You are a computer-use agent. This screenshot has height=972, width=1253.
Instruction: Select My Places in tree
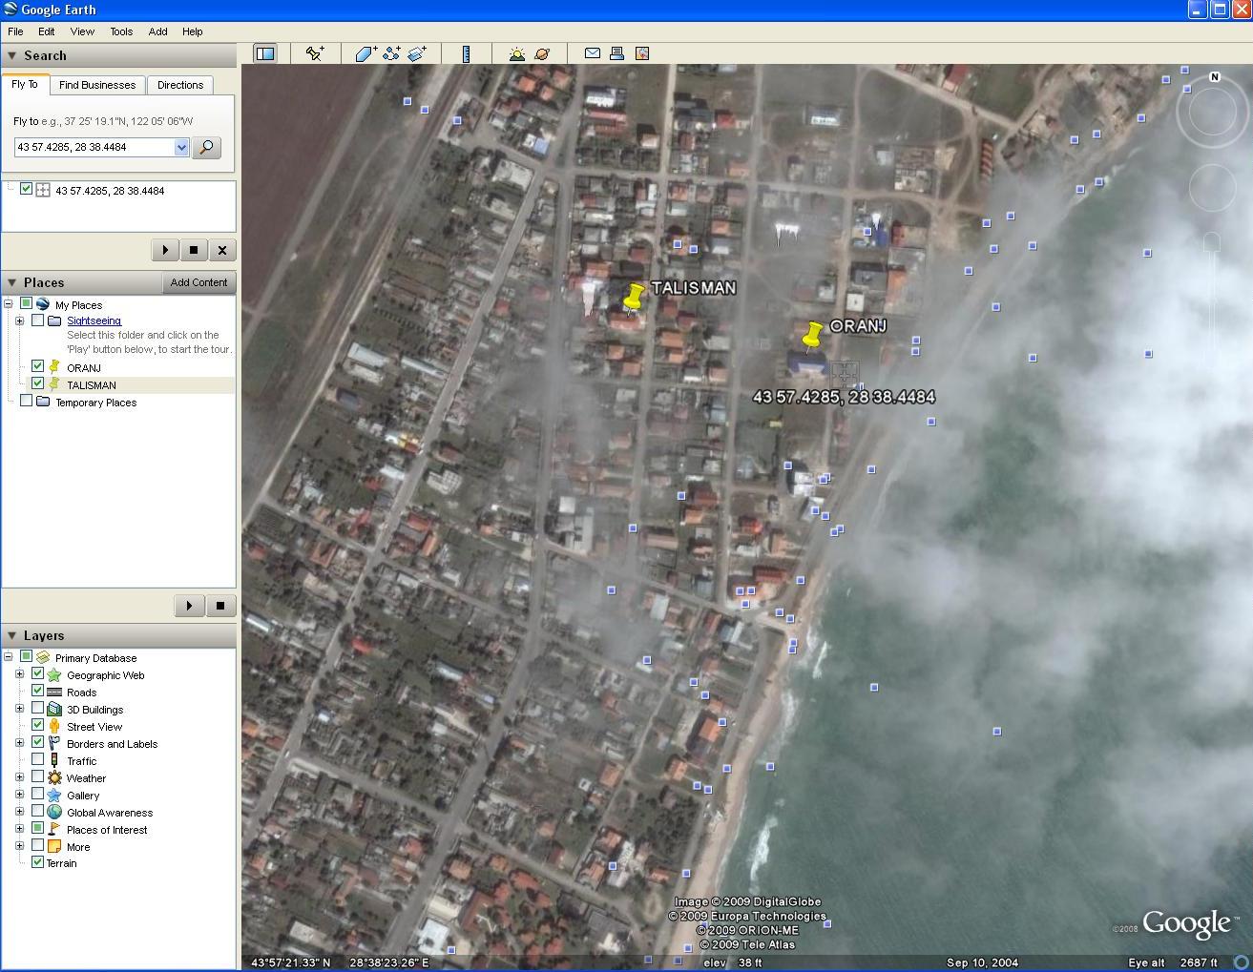click(x=78, y=305)
